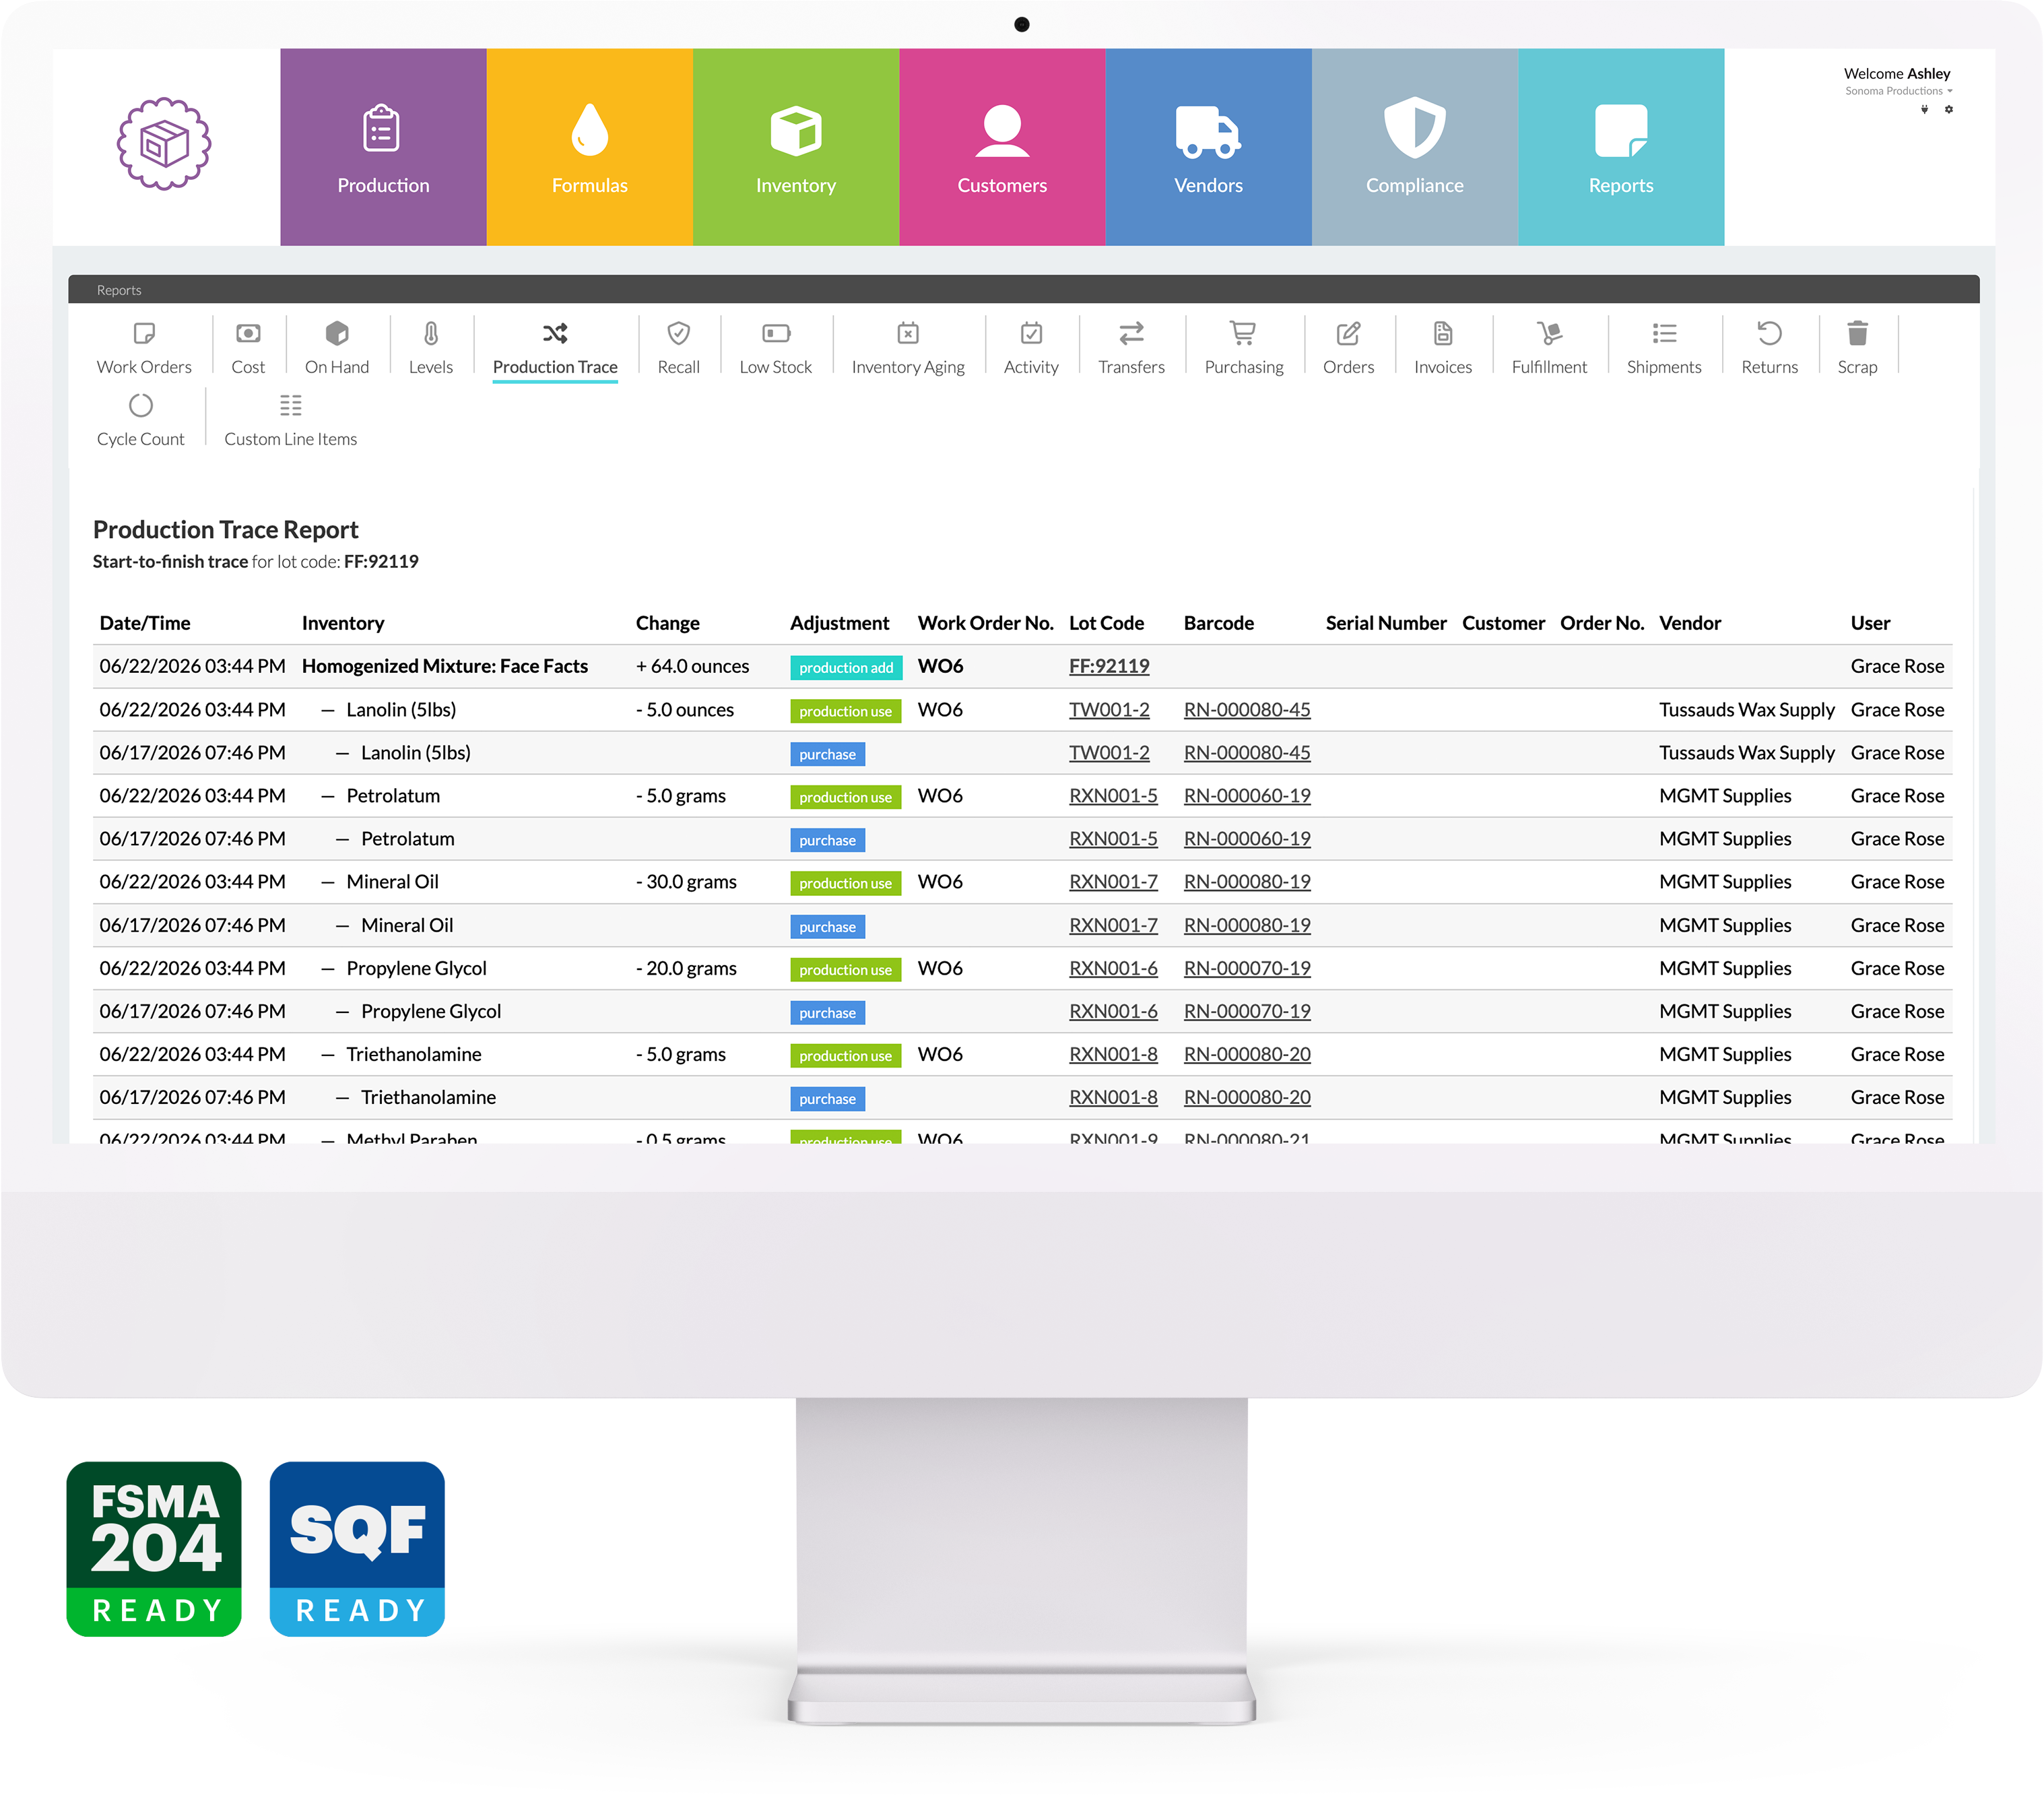Open the Vendors module tile
This screenshot has height=1795, width=2044.
[x=1208, y=147]
